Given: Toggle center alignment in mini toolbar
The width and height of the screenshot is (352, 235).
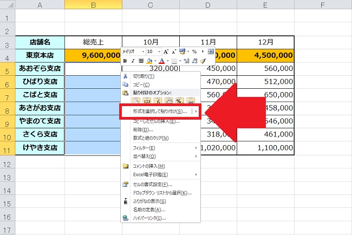Looking at the screenshot, I should [140, 61].
